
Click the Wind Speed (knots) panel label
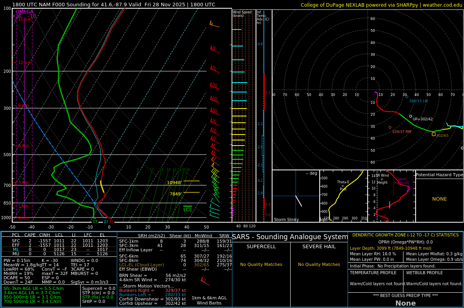(242, 14)
